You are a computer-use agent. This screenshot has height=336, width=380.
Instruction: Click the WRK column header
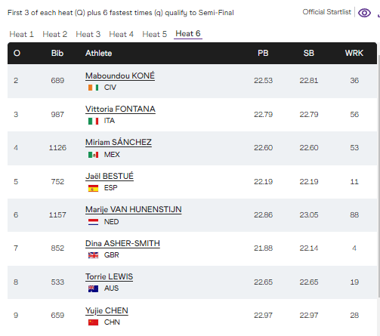[354, 53]
